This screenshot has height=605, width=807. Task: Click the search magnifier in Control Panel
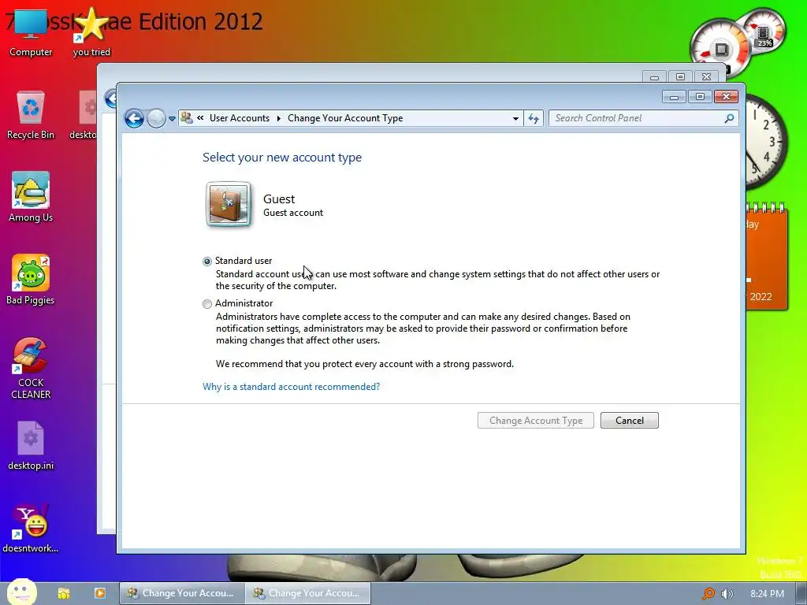tap(729, 118)
